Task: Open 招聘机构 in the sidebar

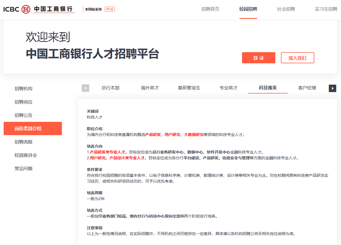Action: (x=24, y=89)
